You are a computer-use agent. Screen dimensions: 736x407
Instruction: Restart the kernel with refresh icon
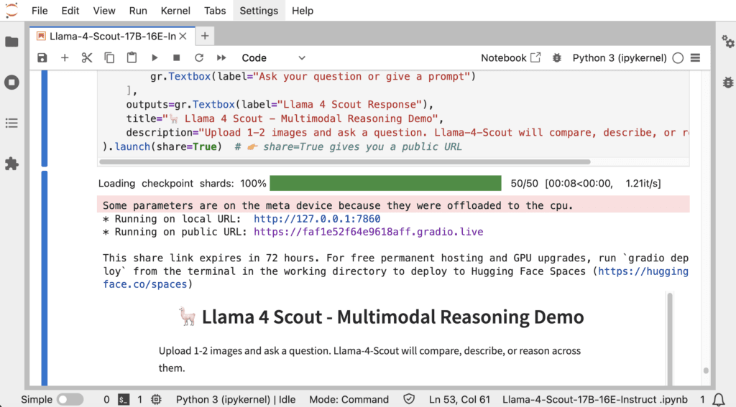pos(199,57)
